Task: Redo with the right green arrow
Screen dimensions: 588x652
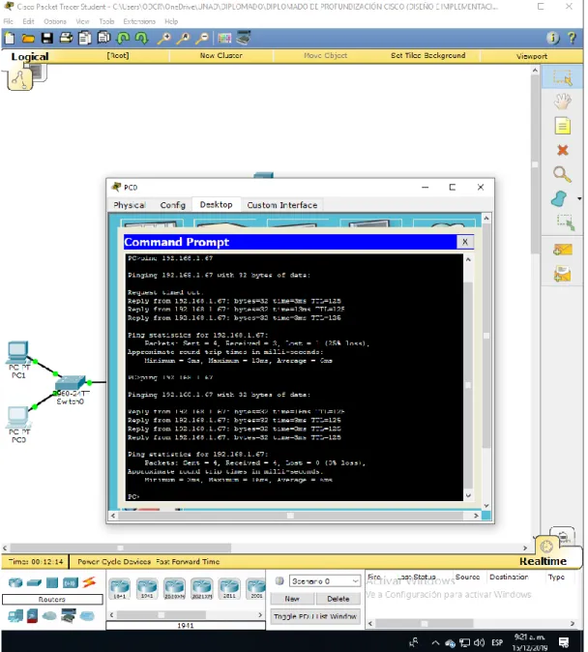Action: coord(142,39)
